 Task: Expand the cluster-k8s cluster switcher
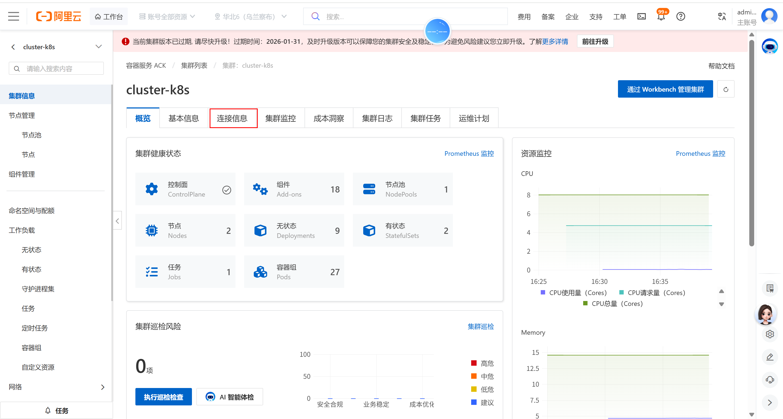[x=98, y=47]
